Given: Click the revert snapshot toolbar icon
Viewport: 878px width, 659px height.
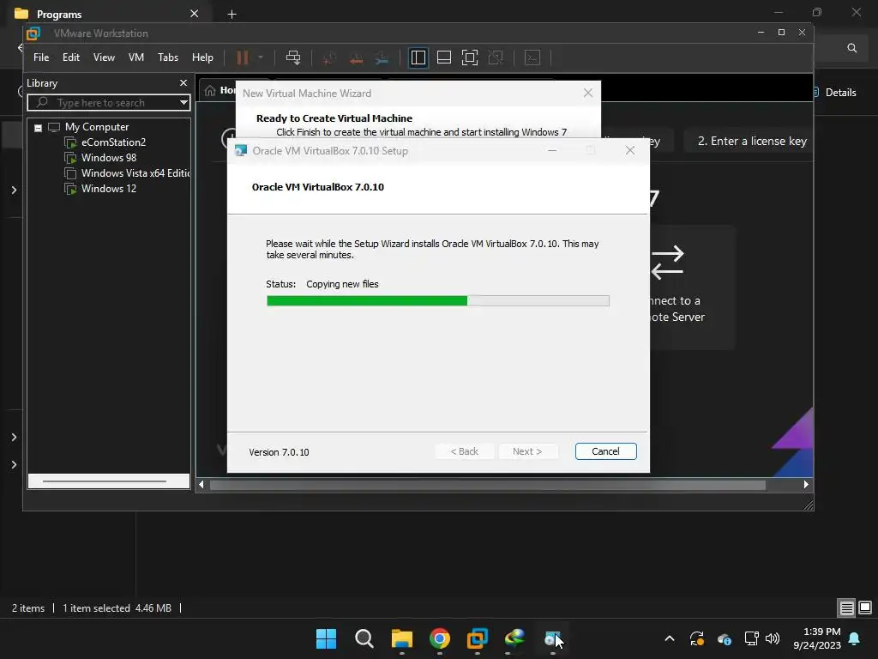Looking at the screenshot, I should tap(356, 57).
